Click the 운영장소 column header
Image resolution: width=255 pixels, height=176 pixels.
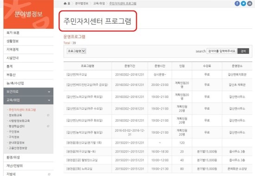click(237, 66)
